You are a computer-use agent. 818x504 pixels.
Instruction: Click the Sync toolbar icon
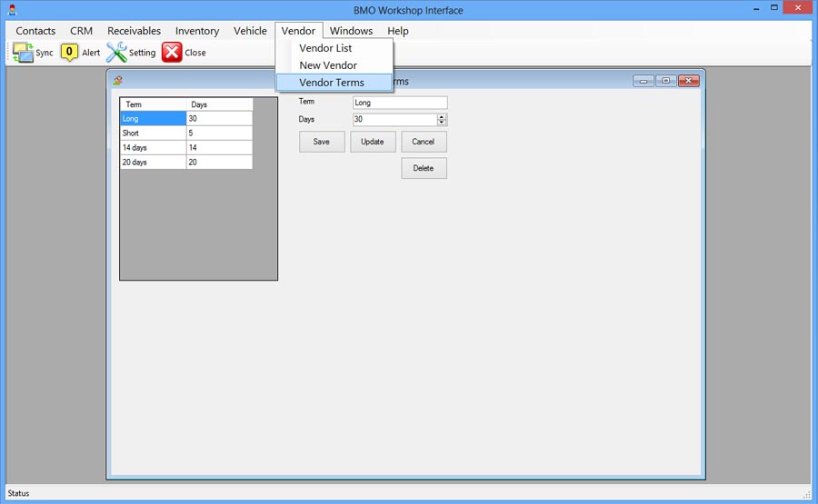(23, 53)
